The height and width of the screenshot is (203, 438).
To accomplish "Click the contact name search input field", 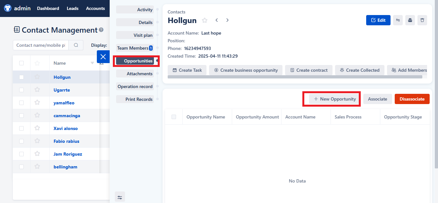I will [40, 45].
